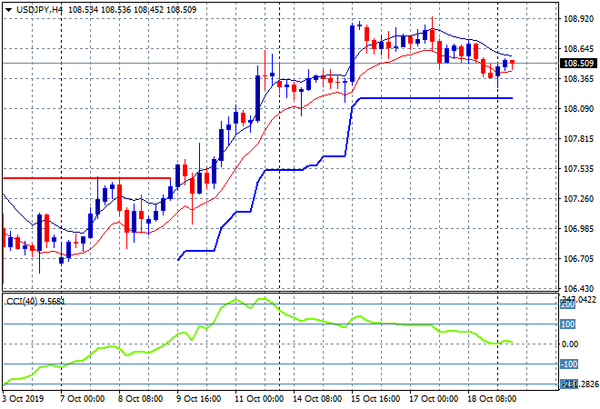Select the 3 Oct 2019 date label
This screenshot has width=600, height=409.
(x=23, y=399)
